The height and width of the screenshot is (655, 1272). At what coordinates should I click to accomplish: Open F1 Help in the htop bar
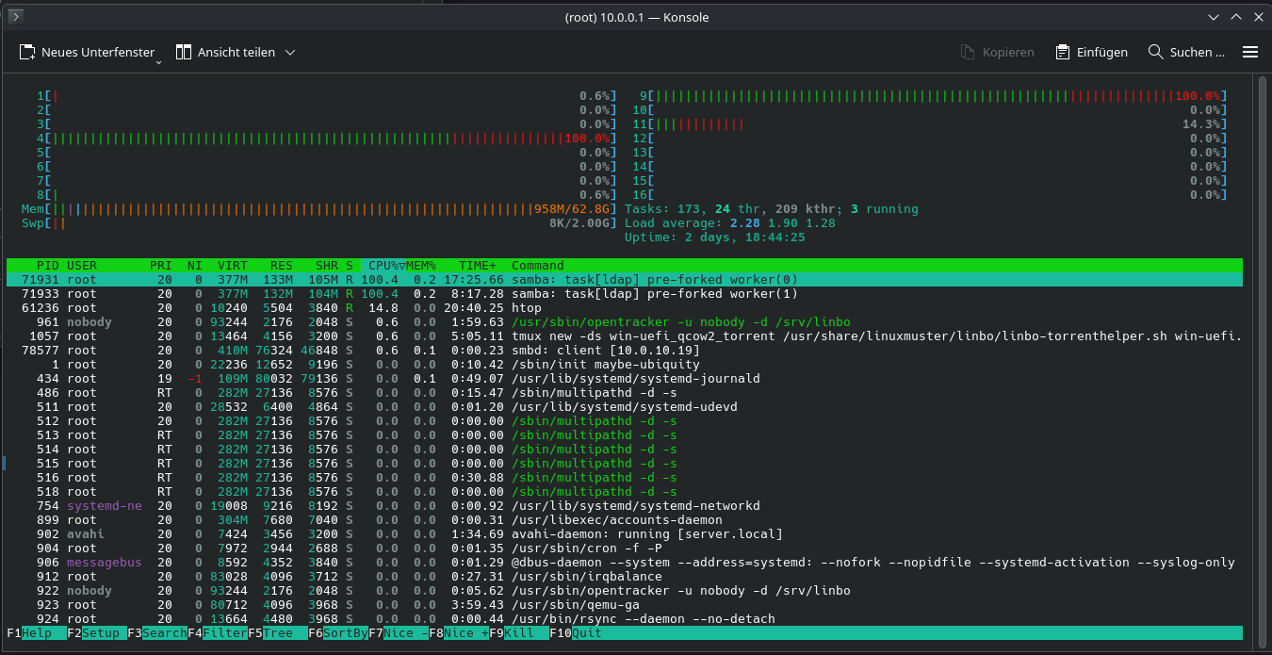[43, 633]
